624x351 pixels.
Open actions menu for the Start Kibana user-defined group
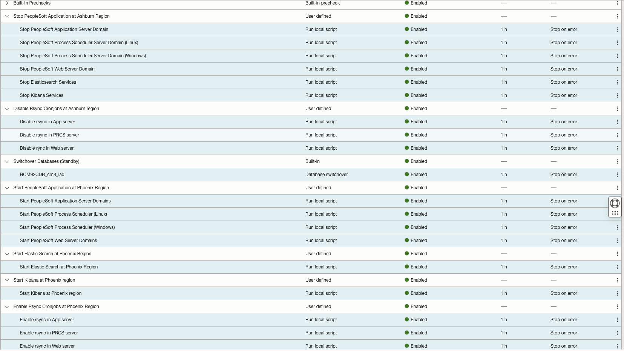618,280
